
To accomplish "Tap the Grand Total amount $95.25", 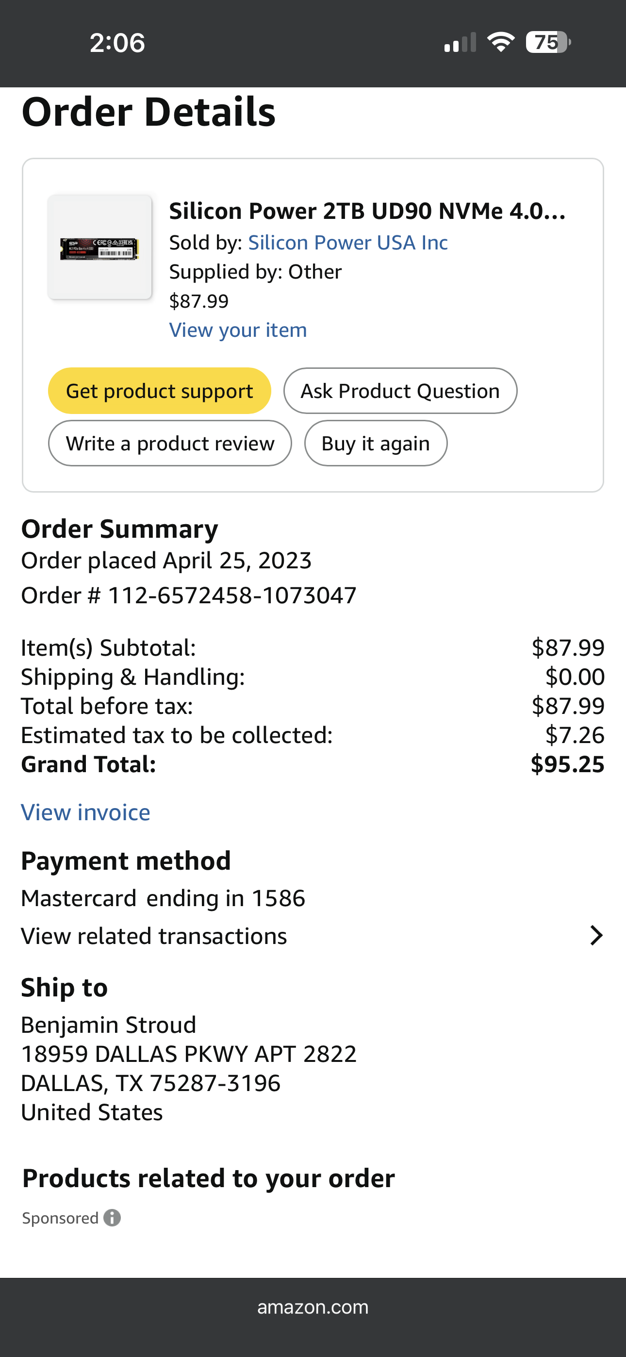I will pos(567,764).
